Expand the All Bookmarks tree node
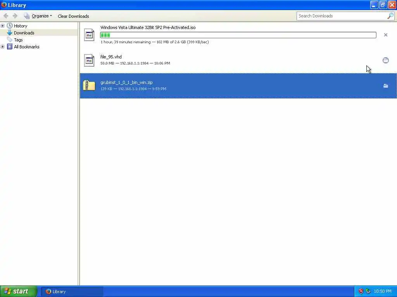Image resolution: width=397 pixels, height=297 pixels. (3, 47)
